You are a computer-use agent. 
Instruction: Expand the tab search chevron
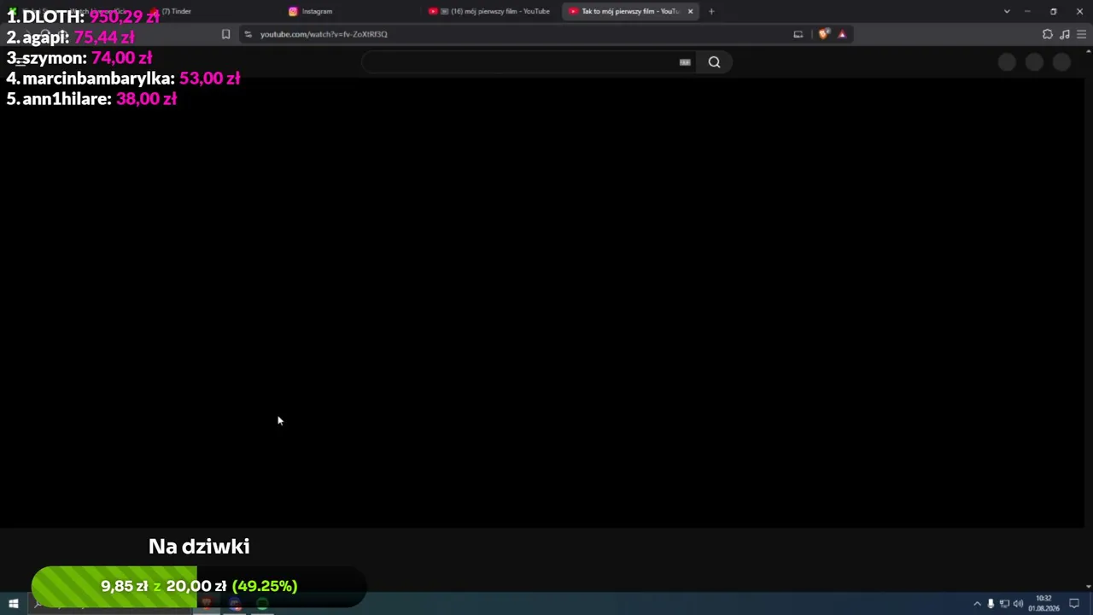(1007, 11)
